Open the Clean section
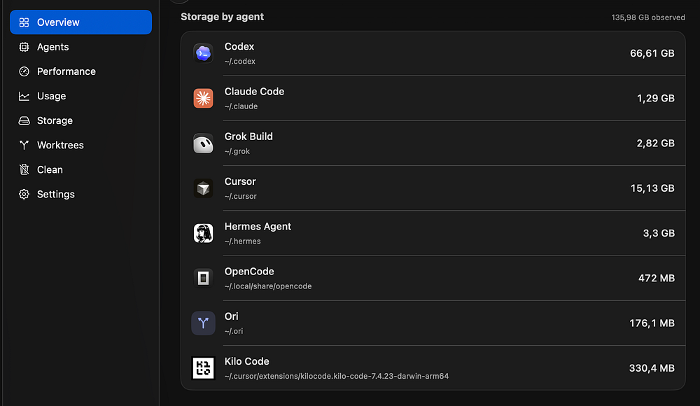Image resolution: width=700 pixels, height=406 pixels. 80,169
